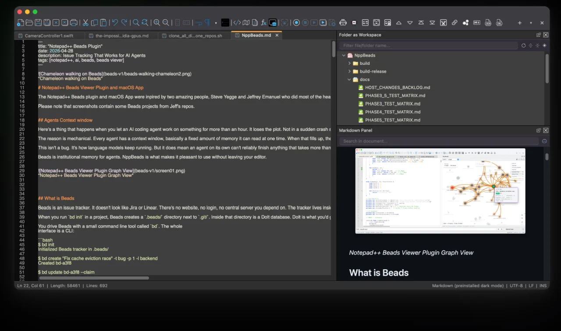The height and width of the screenshot is (331, 561).
Task: Open the Beads graph nodes icon
Action: pyautogui.click(x=465, y=23)
